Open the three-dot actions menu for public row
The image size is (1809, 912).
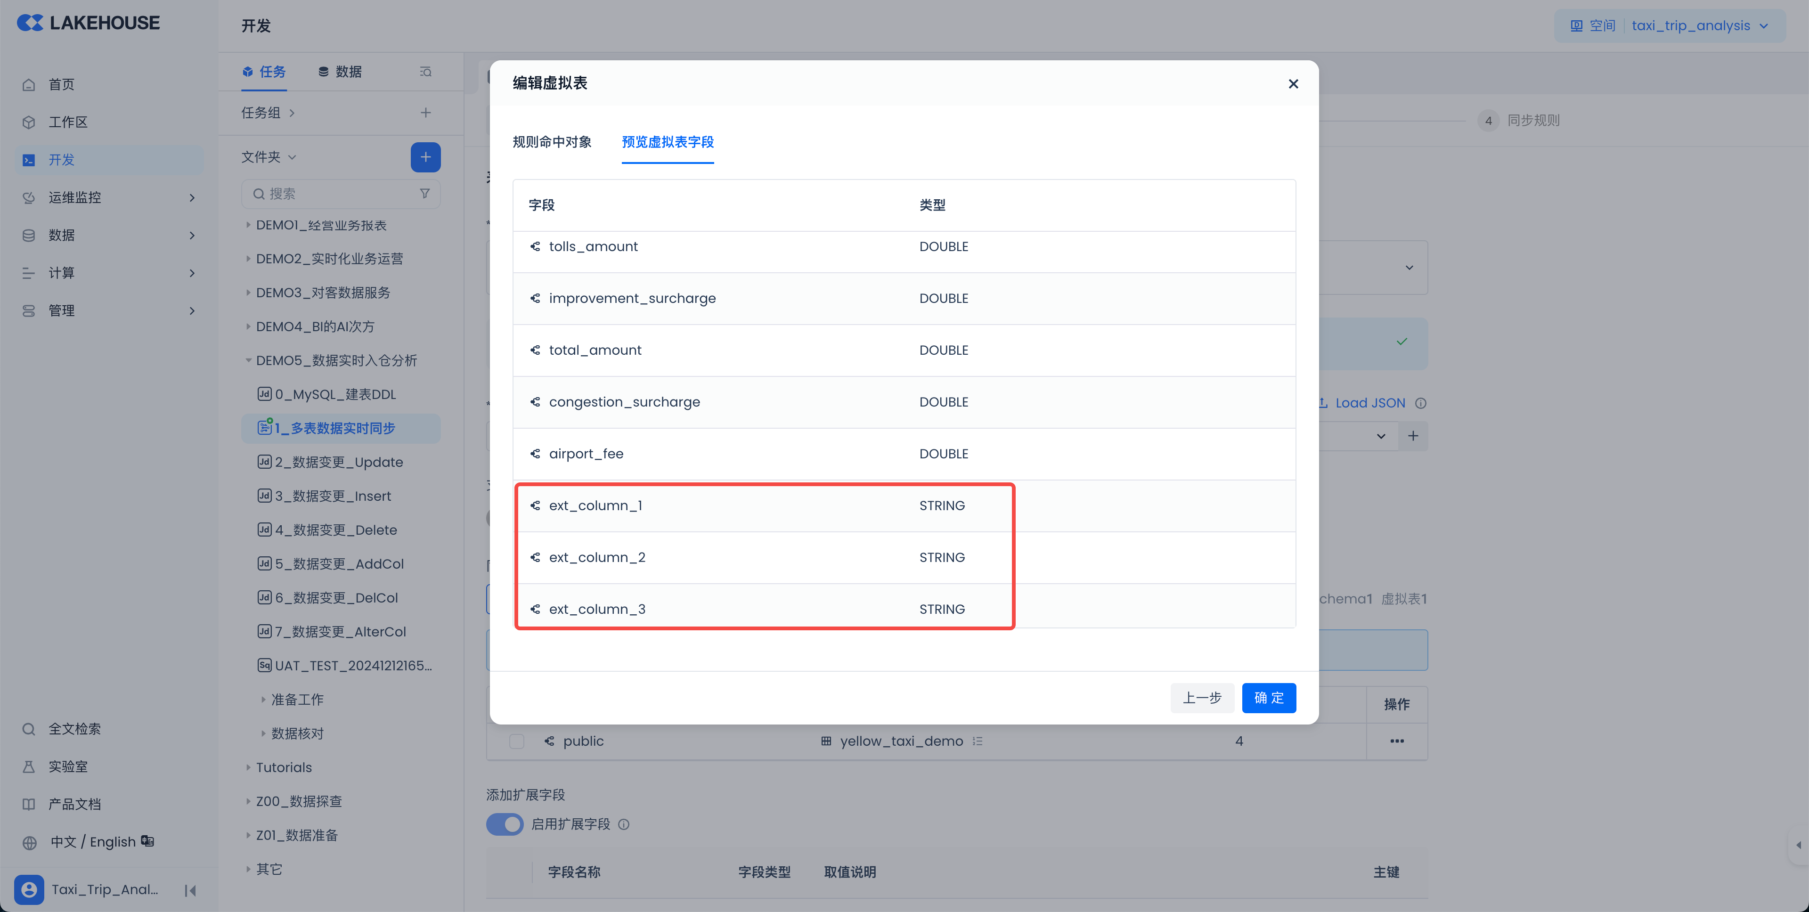point(1397,741)
